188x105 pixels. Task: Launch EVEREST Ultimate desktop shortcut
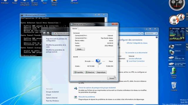54,3
